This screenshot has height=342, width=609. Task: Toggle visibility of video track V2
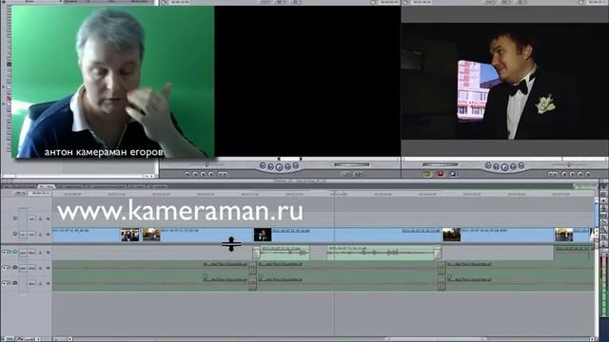[x=15, y=218]
